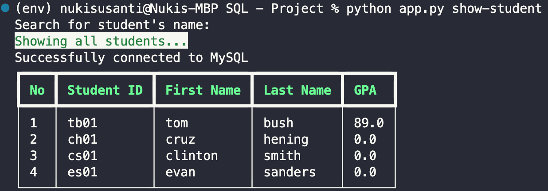Click last name 'sanders' in table
Viewport: 548px width, 191px height.
(290, 172)
